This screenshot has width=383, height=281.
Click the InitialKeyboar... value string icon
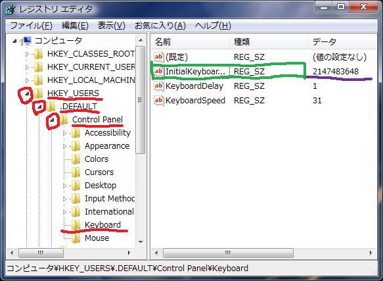pos(159,72)
